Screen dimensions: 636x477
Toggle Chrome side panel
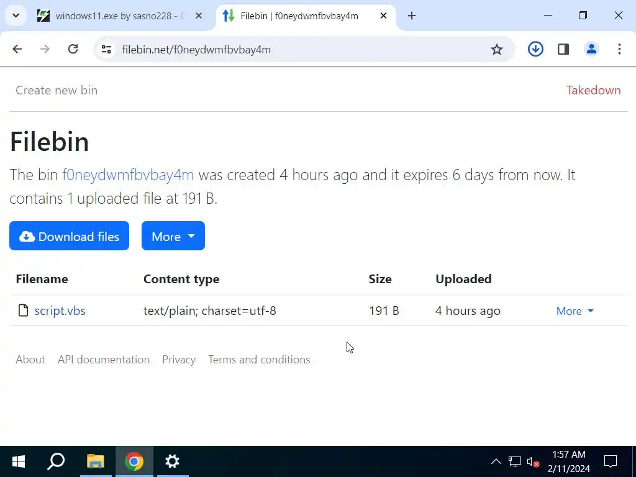pyautogui.click(x=563, y=50)
